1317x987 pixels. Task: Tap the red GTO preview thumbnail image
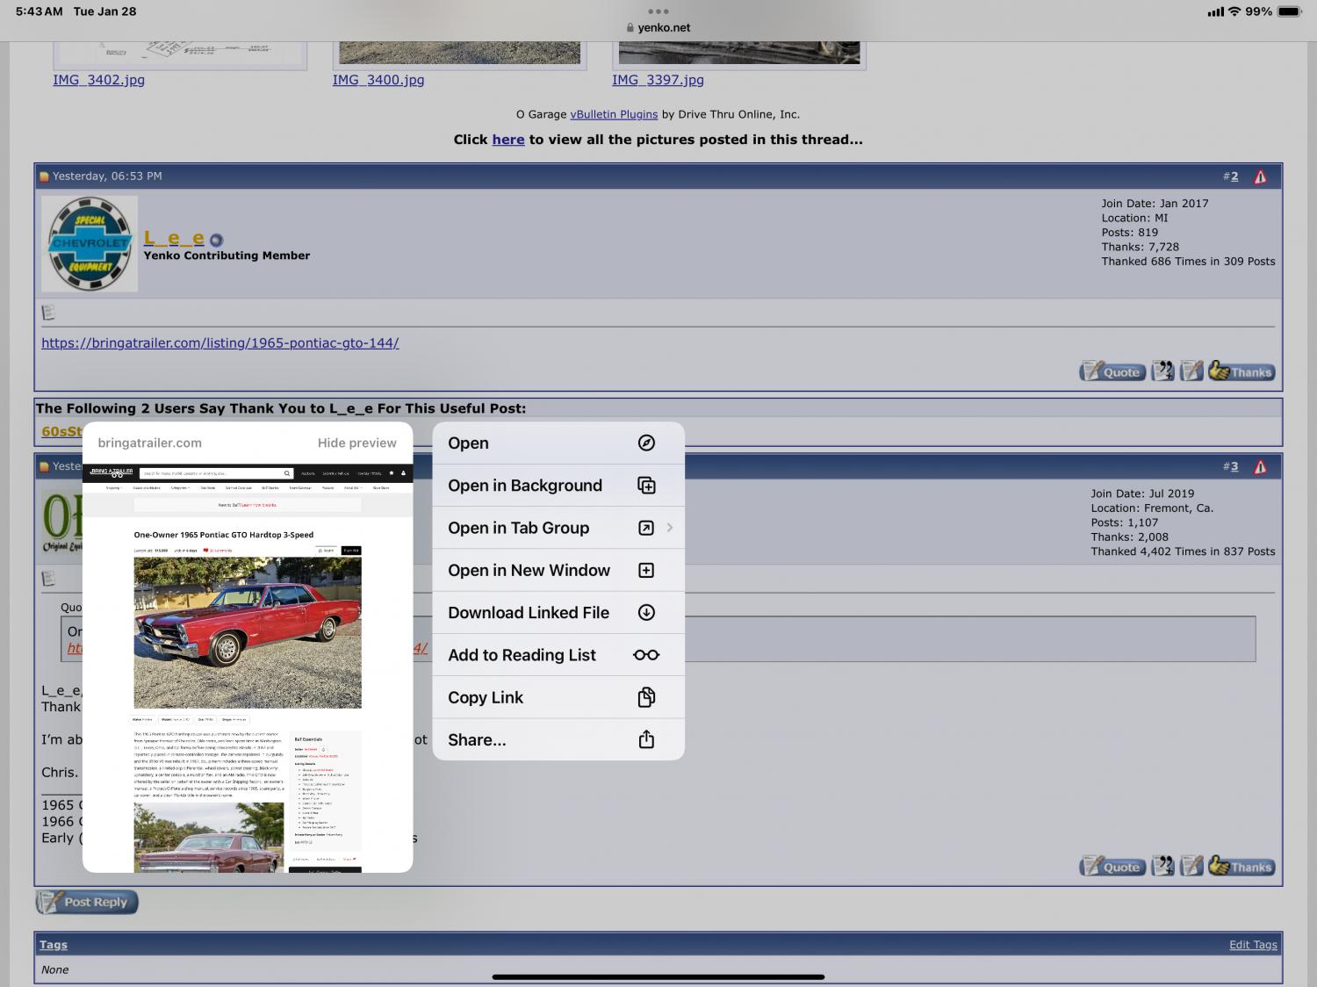tap(248, 632)
